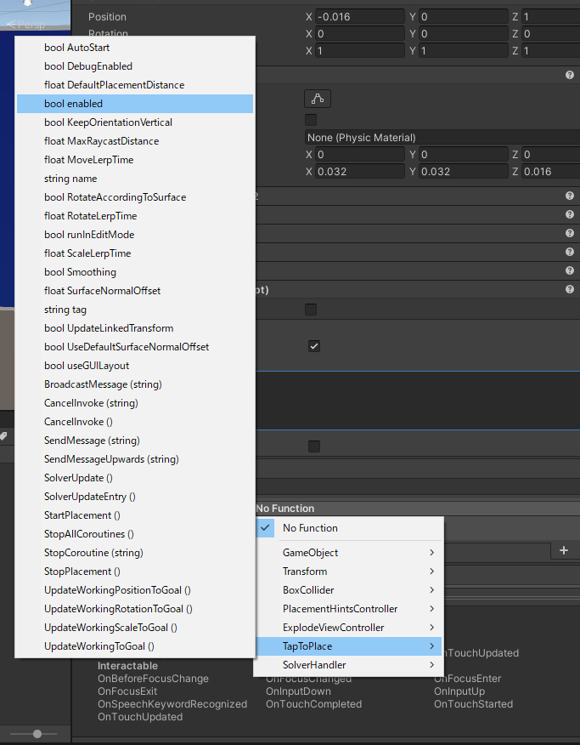Choose SendMessage (string)
The height and width of the screenshot is (745, 580).
(135, 441)
